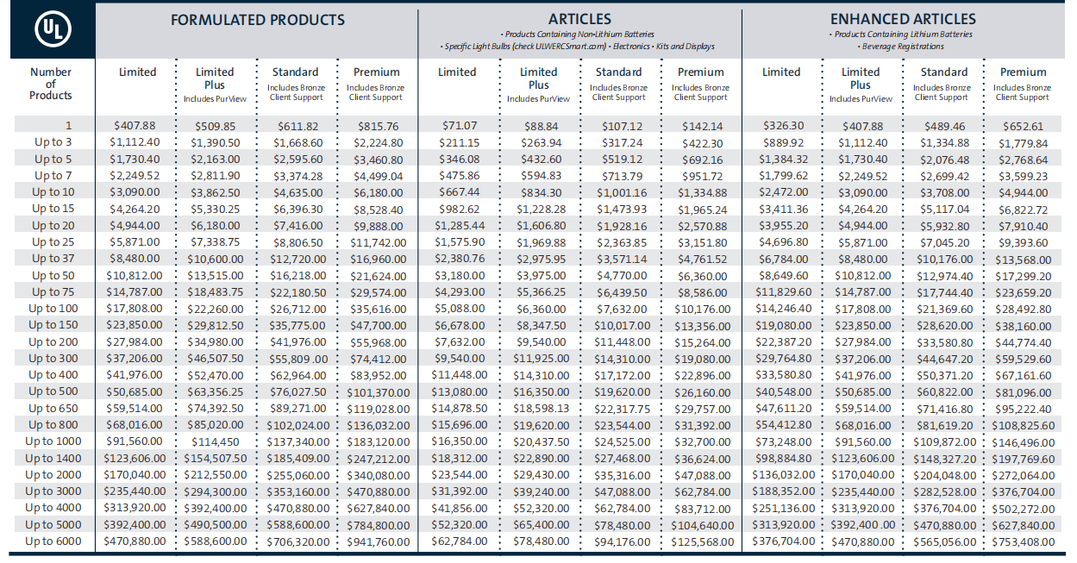Click the $125,568.00 price cell
This screenshot has height=563, width=1077.
(701, 541)
